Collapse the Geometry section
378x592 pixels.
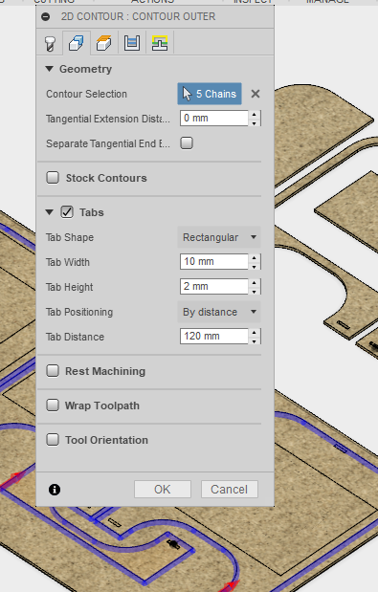pos(49,69)
